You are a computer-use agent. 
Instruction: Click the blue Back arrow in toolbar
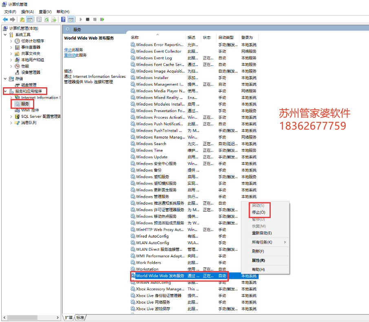[x=5, y=19]
